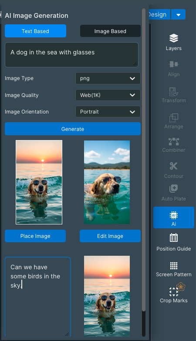Viewport: 196px width, 341px height.
Task: Select the dog with mountains thumbnail
Action: [107, 182]
